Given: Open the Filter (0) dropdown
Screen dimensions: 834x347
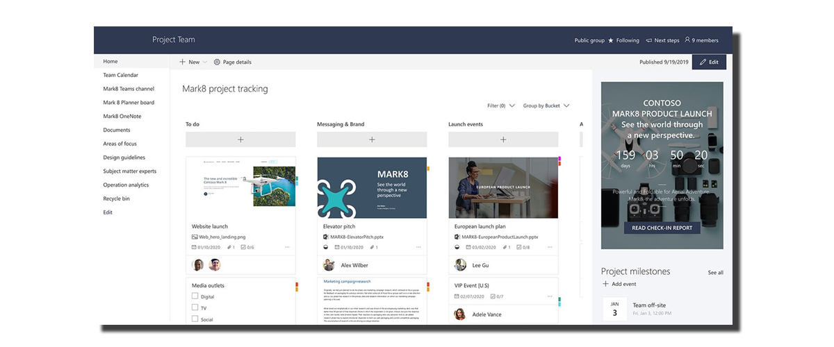Looking at the screenshot, I should (x=501, y=106).
